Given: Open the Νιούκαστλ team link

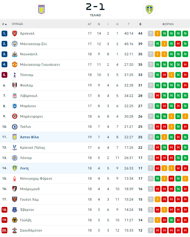Looking at the screenshot, I should click(x=29, y=54).
